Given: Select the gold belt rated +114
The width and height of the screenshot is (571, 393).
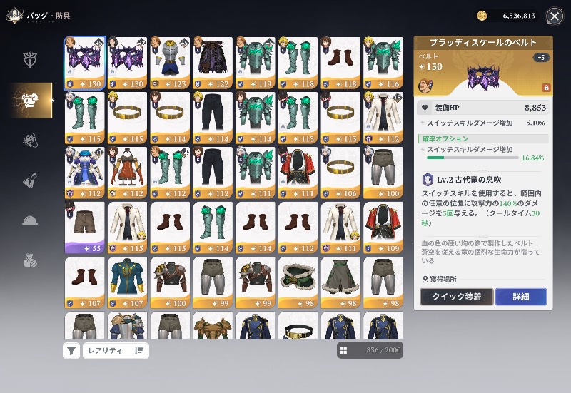Looking at the screenshot, I should pos(170,118).
